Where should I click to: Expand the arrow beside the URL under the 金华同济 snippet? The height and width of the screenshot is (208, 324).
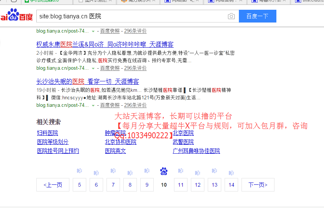point(93,68)
